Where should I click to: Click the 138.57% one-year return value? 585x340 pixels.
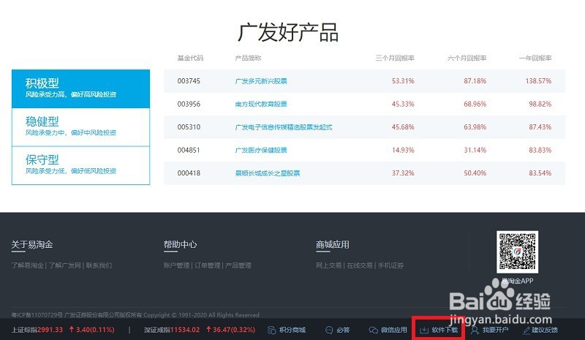(538, 81)
